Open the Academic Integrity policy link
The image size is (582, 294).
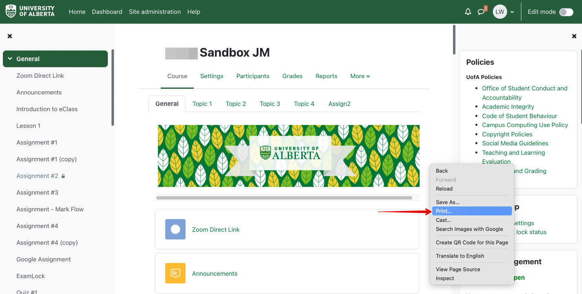508,107
